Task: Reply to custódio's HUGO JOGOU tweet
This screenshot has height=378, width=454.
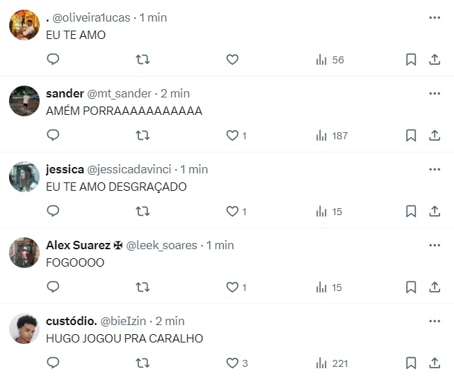Action: 53,363
